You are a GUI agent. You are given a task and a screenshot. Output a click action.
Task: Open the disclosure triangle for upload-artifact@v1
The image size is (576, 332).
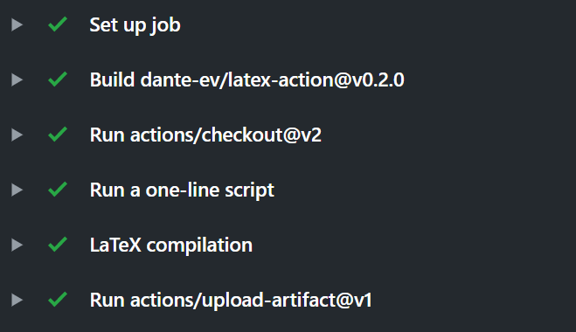pos(17,301)
